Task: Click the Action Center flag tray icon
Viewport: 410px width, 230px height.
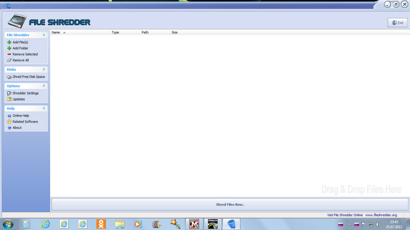Action: click(364, 224)
